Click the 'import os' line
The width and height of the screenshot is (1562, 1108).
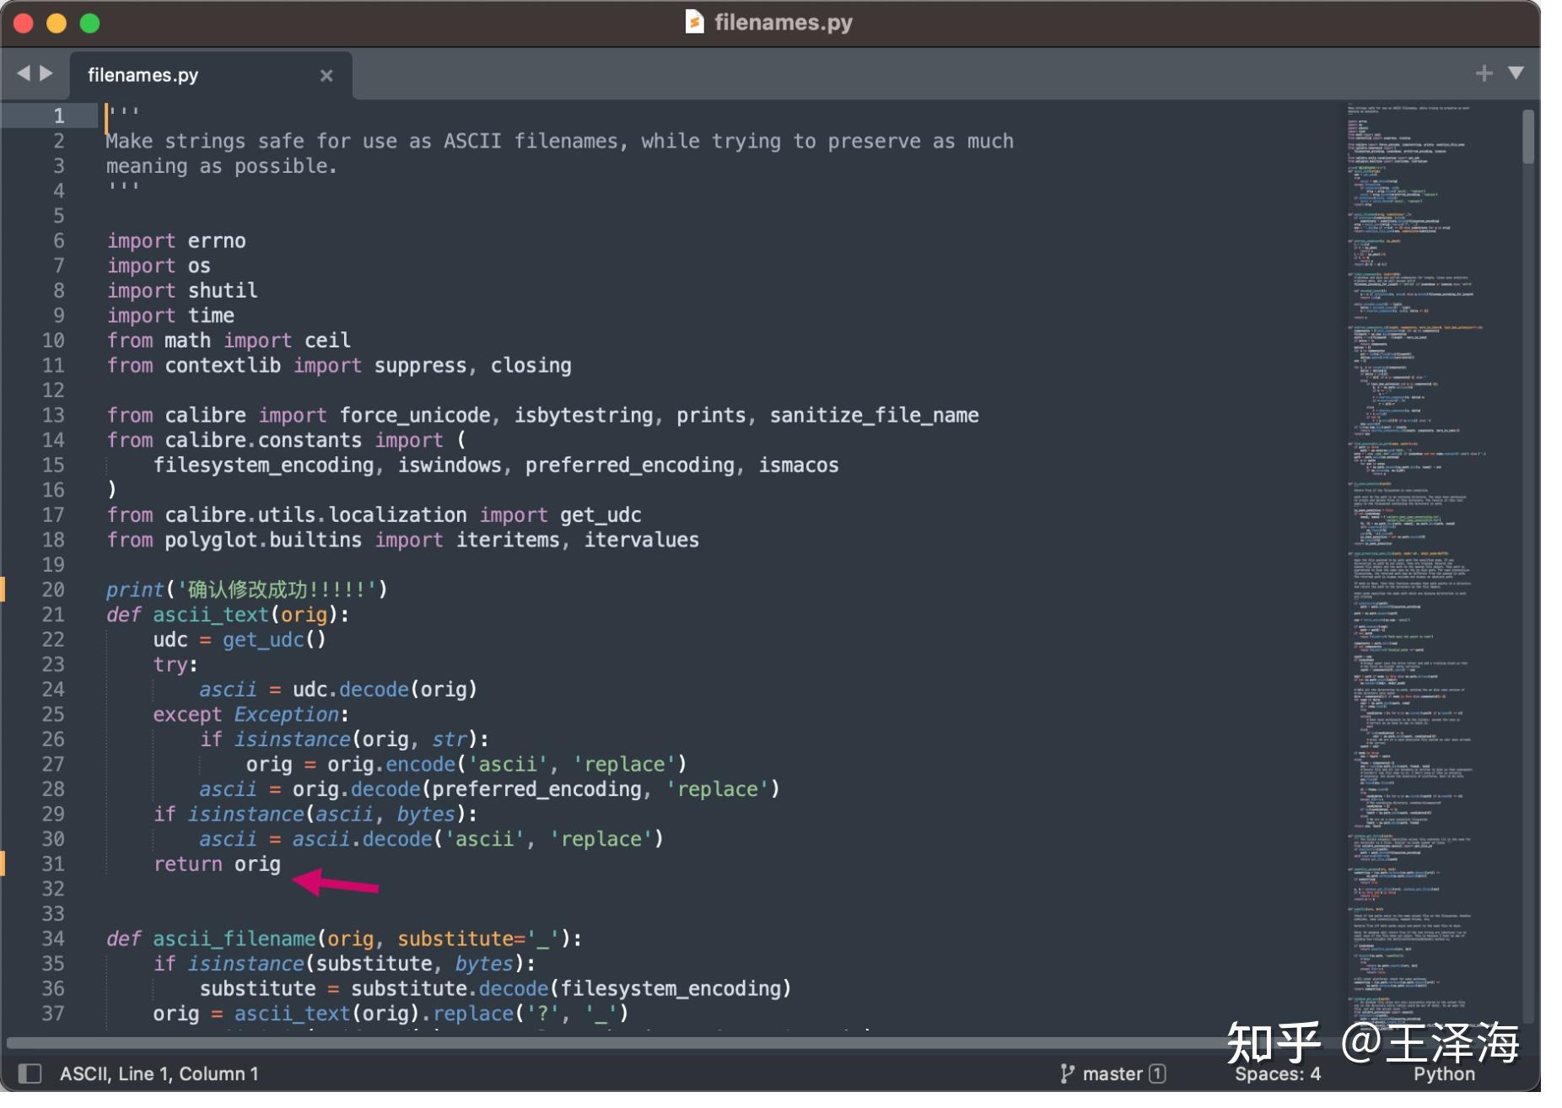pyautogui.click(x=159, y=266)
